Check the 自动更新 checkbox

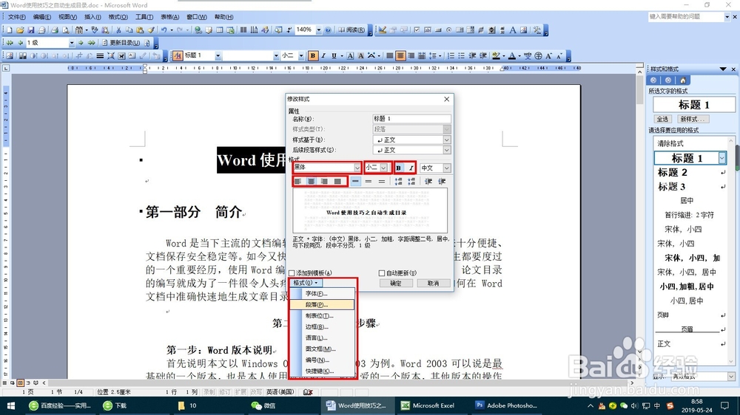381,272
